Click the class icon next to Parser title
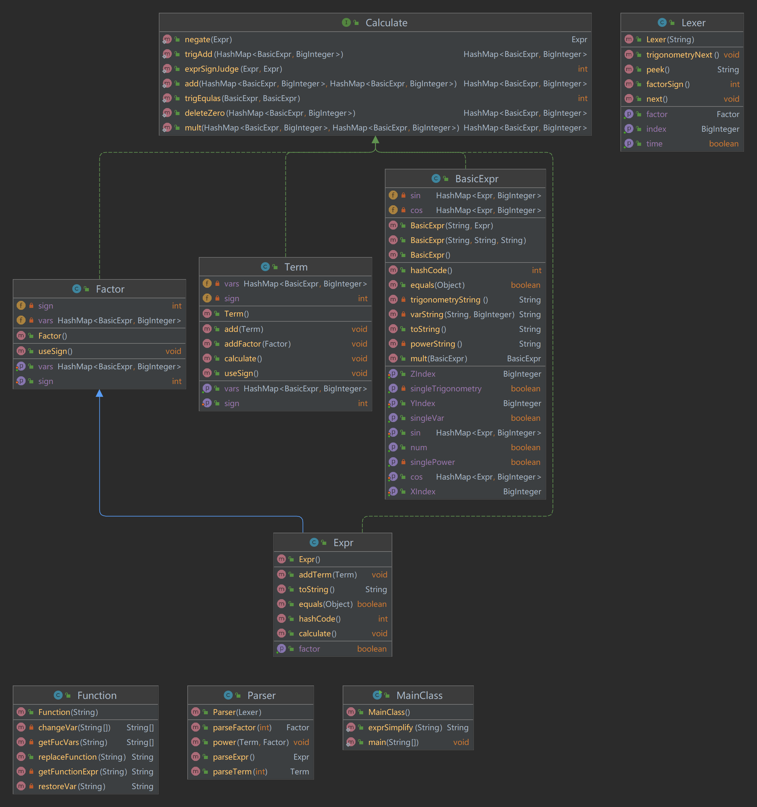The width and height of the screenshot is (757, 807). click(228, 695)
